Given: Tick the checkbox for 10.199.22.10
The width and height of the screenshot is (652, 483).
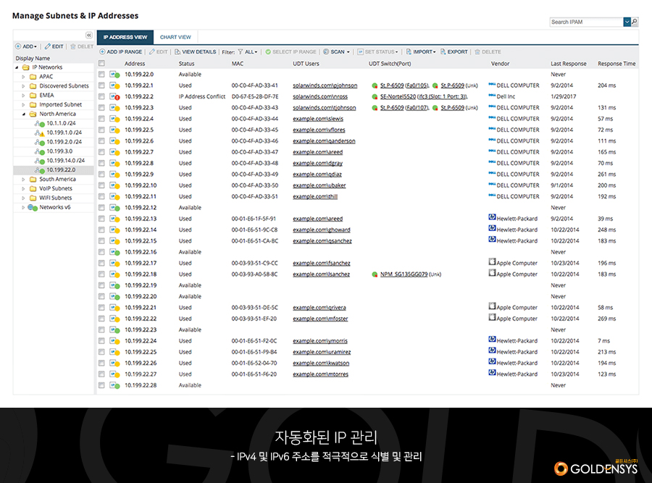Looking at the screenshot, I should (101, 185).
